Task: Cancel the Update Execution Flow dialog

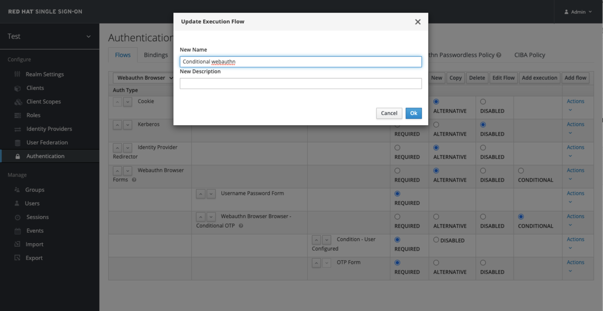Action: pyautogui.click(x=389, y=113)
